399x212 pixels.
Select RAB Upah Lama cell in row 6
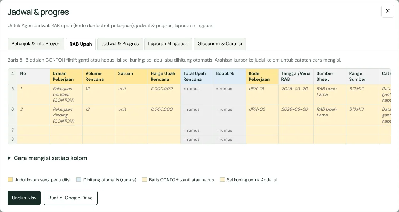click(330, 115)
